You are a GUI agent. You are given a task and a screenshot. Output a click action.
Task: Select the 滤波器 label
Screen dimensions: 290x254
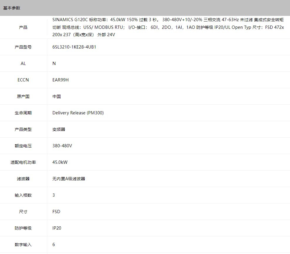click(x=23, y=179)
